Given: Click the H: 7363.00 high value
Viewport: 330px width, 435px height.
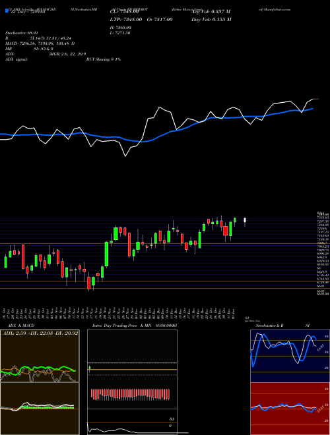Looking at the screenshot, I should [x=121, y=28].
